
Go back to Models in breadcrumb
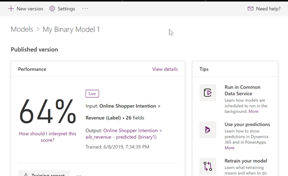[x=22, y=29]
